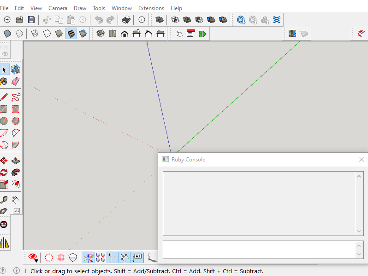Click the Split solid tool icon
Image resolution: width=368 pixels, height=276 pixels.
pos(223,20)
